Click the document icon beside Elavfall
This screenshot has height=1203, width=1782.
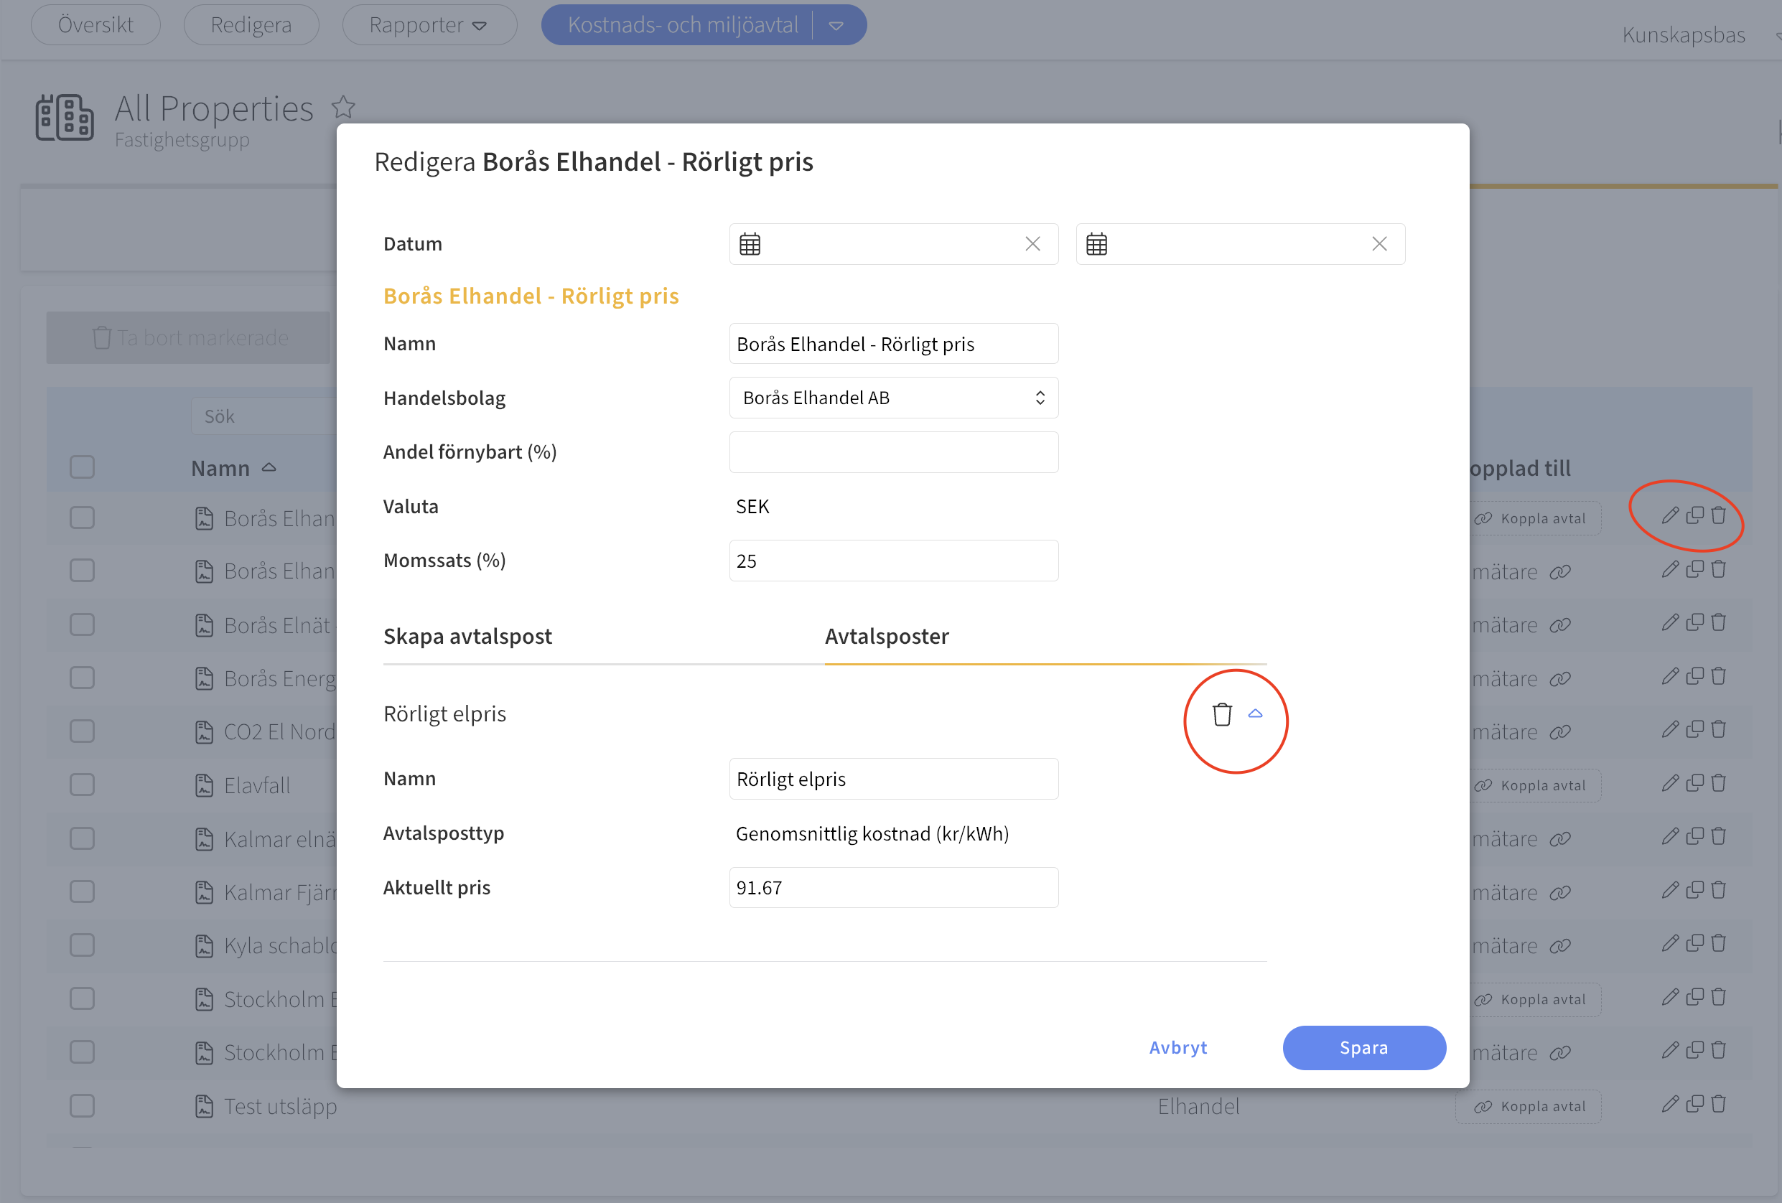204,786
